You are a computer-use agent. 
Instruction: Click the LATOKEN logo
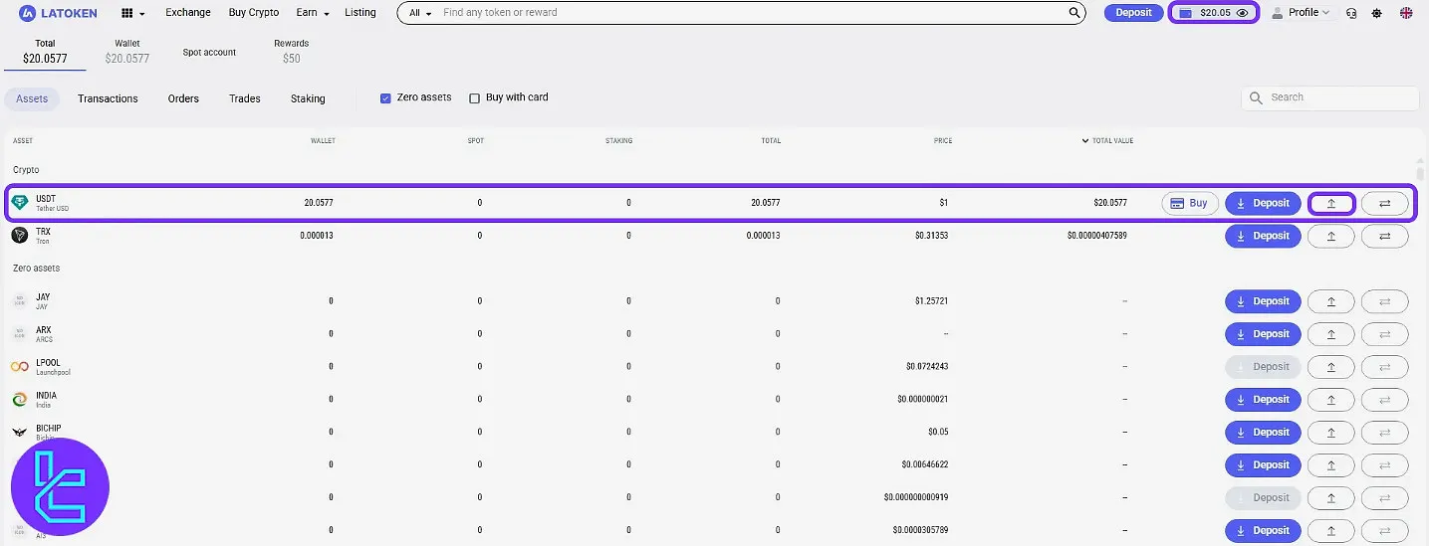point(59,13)
